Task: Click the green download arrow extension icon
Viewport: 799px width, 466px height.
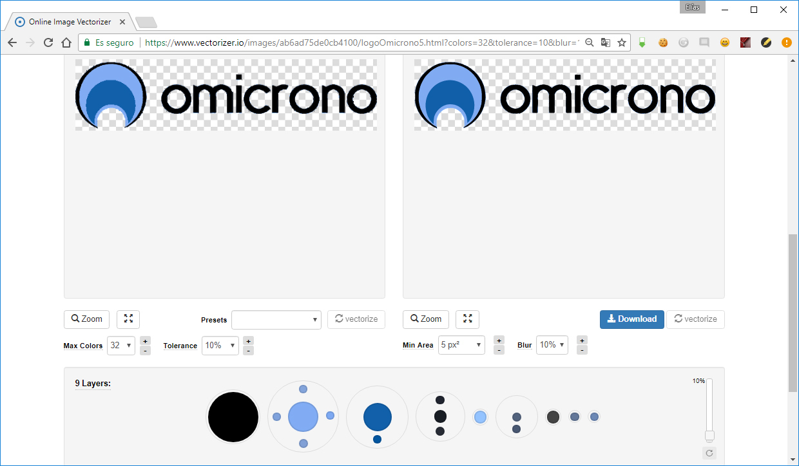Action: (642, 42)
